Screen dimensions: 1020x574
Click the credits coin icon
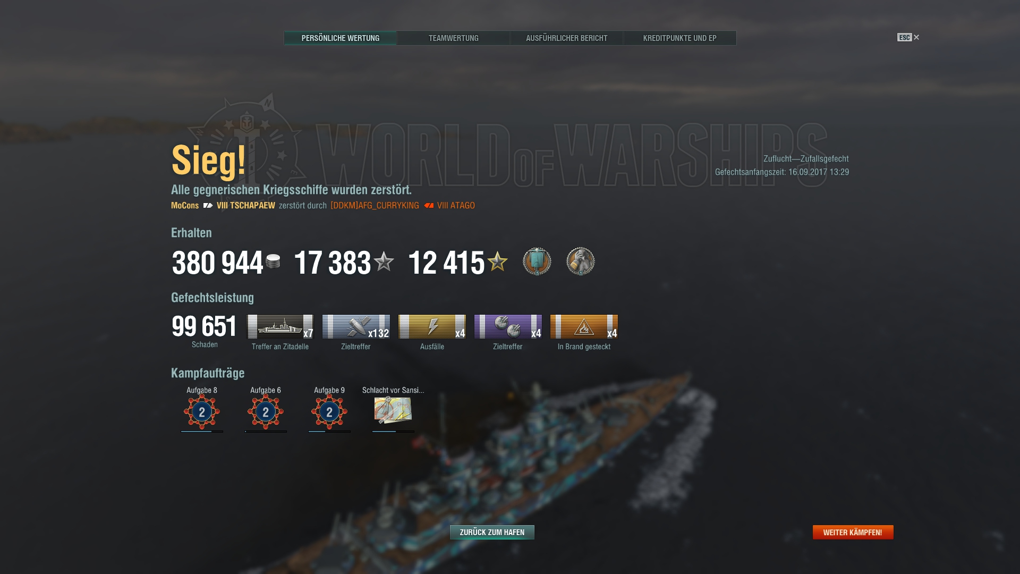273,261
